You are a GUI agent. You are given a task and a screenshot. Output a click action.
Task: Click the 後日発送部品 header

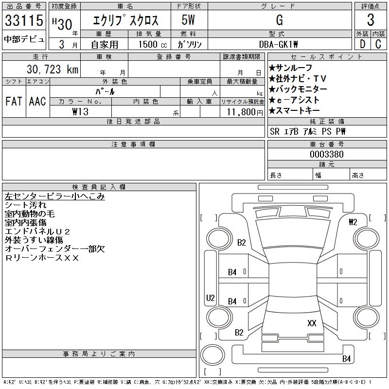click(133, 121)
